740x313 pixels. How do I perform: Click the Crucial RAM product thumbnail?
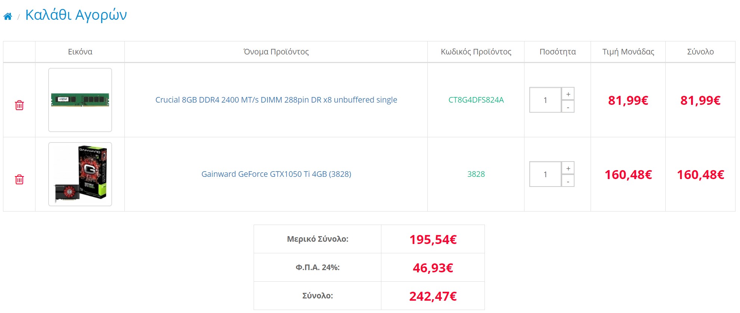tap(80, 100)
